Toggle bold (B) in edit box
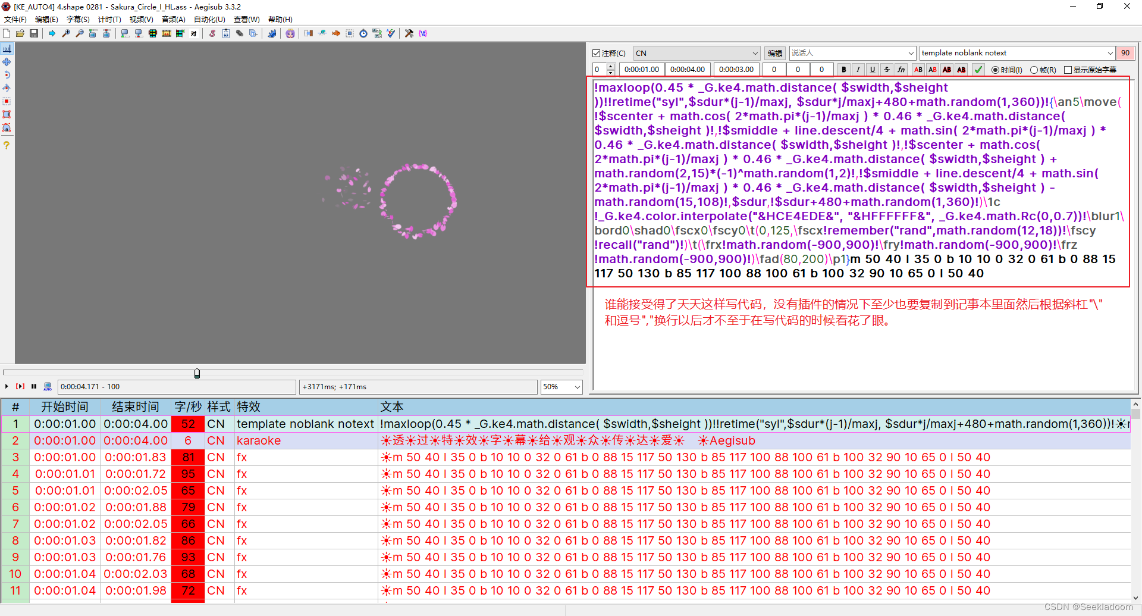 coord(843,70)
